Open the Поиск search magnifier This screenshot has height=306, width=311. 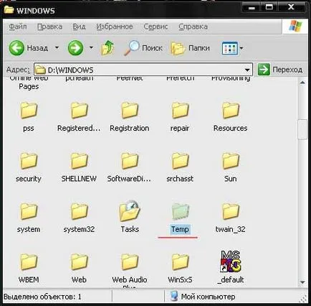[x=131, y=48]
